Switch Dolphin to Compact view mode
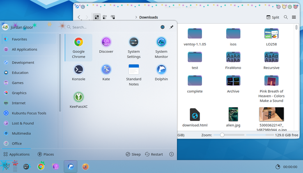 [105, 17]
